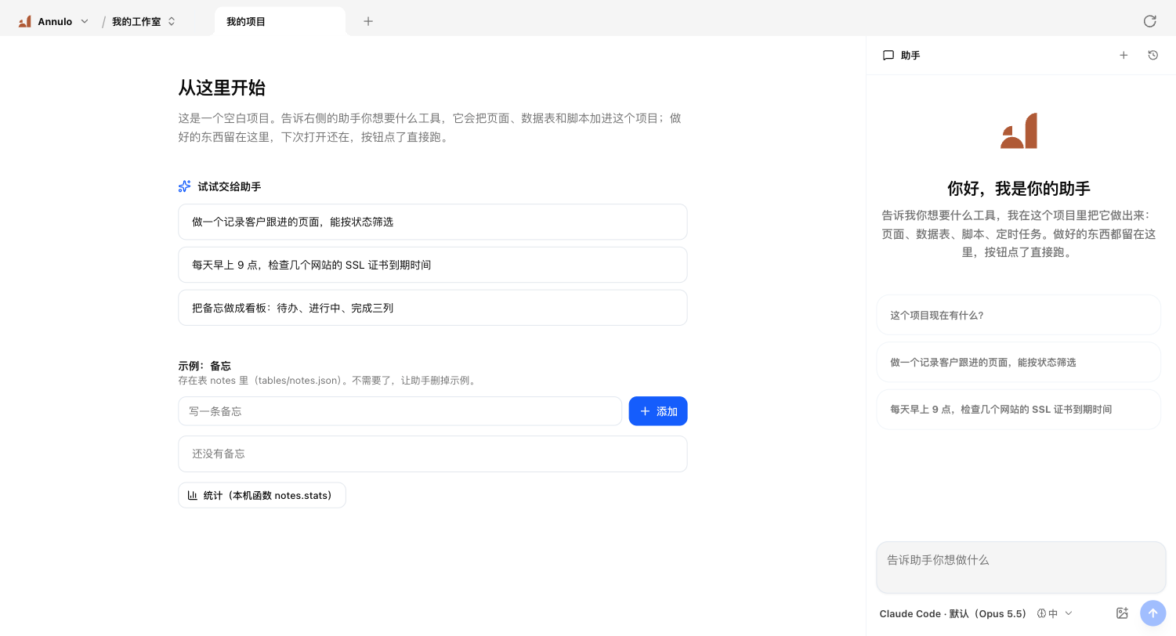This screenshot has width=1176, height=636.
Task: Select suggestion 把备忘做成看板
Action: coord(432,308)
